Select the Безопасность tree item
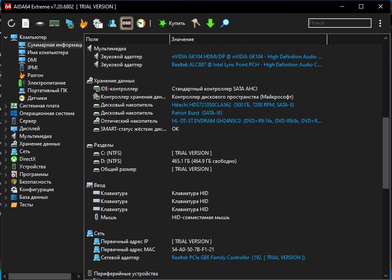The width and height of the screenshot is (392, 280). pos(31,182)
